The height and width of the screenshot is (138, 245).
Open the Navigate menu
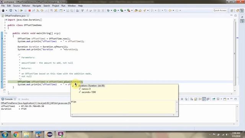[37, 6]
